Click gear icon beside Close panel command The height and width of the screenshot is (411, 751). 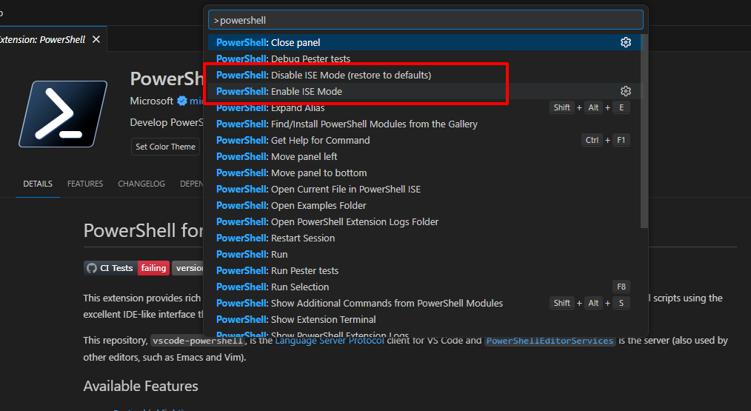(x=625, y=42)
